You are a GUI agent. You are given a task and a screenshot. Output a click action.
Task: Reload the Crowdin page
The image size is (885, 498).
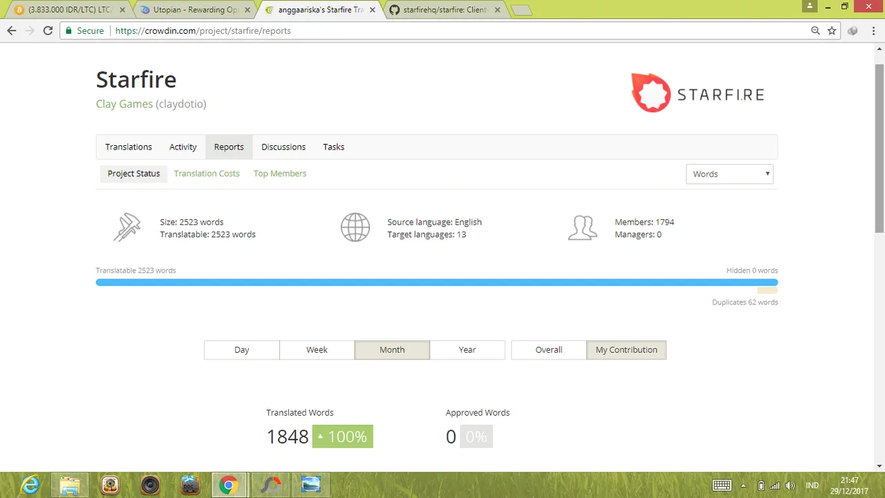point(48,30)
